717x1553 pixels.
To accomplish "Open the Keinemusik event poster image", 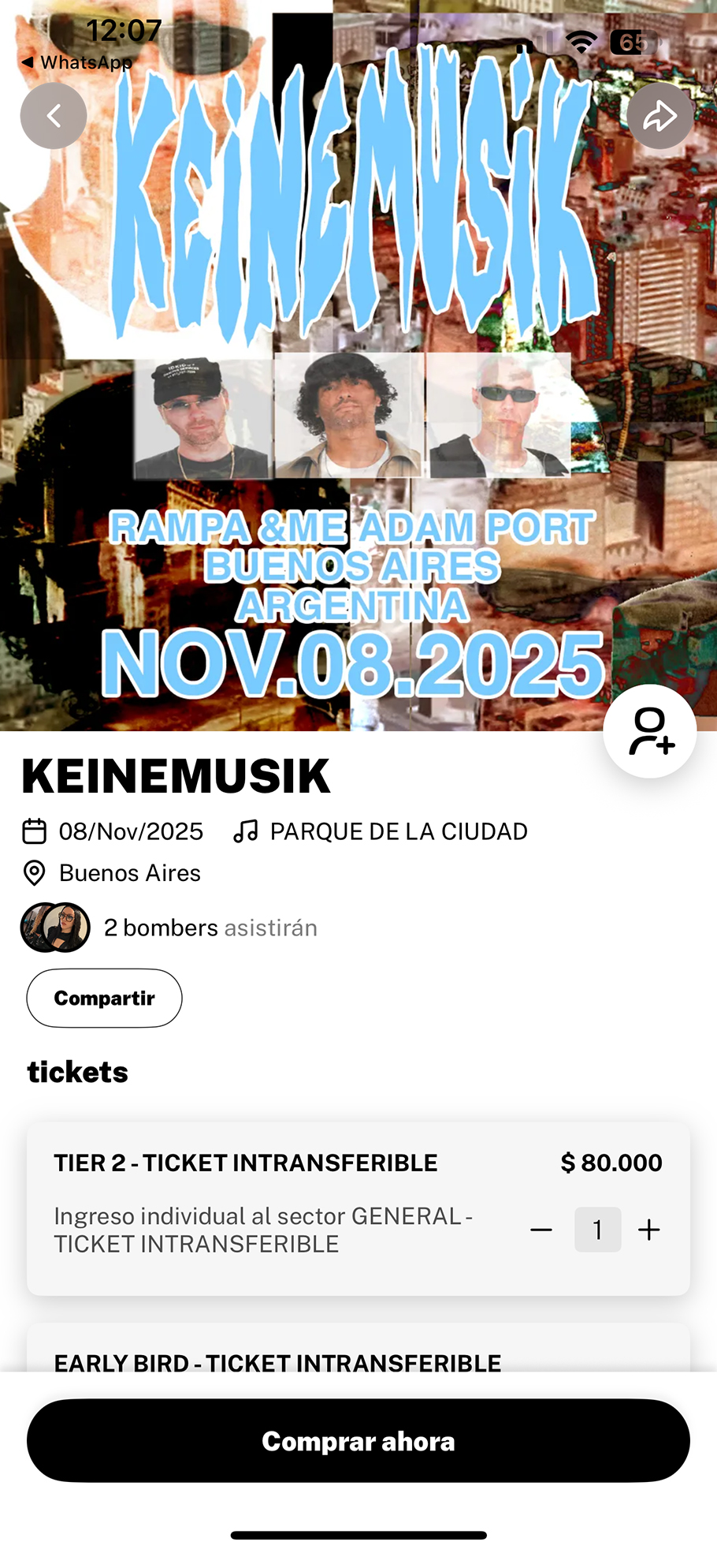I will pos(358,365).
